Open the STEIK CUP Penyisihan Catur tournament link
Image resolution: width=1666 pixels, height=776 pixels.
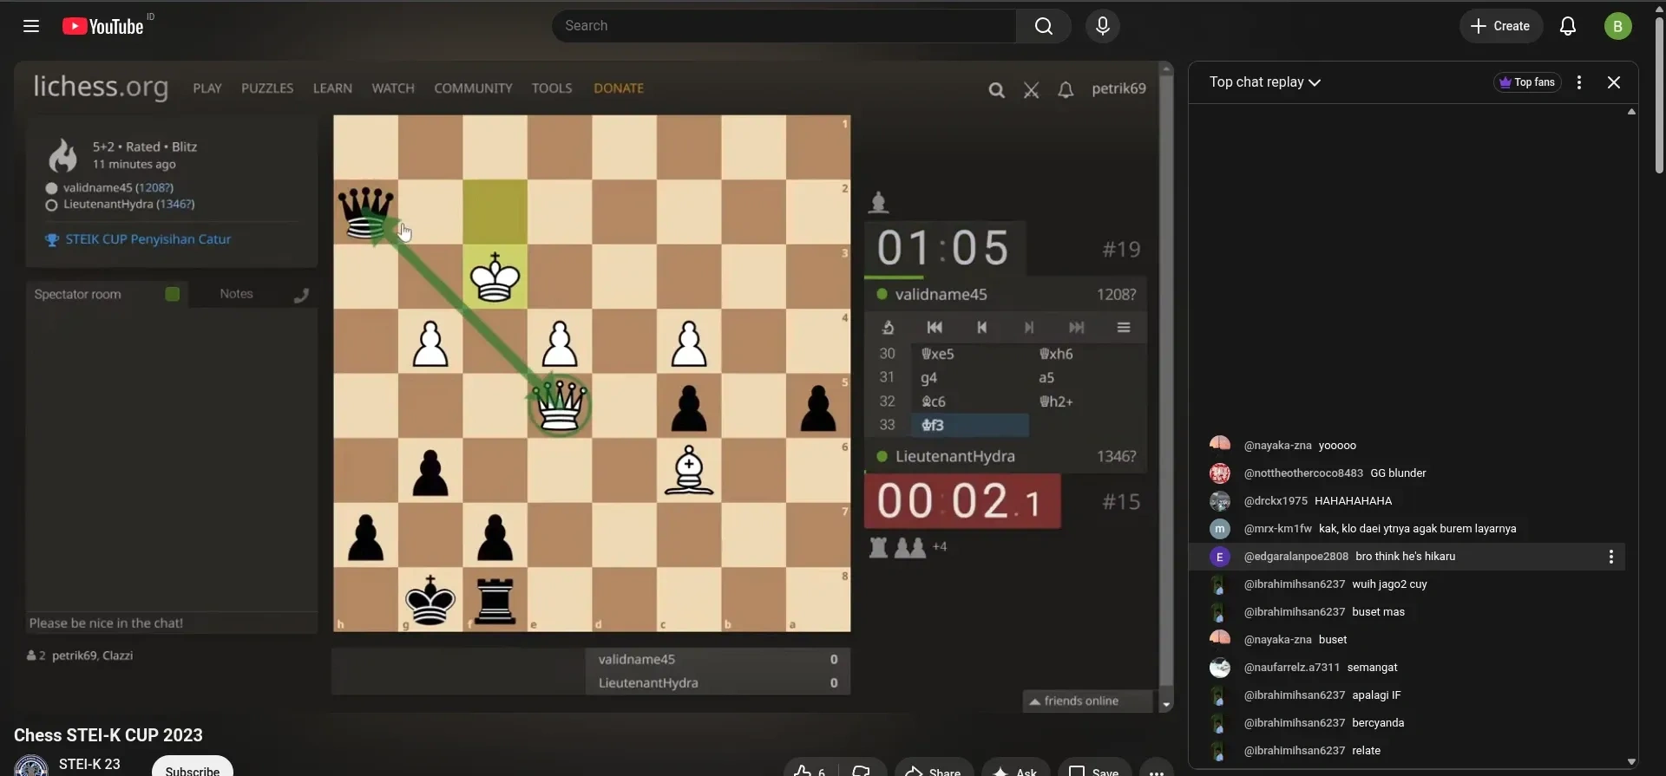(148, 239)
